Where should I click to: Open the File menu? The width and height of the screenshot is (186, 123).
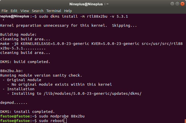(x=5, y=11)
